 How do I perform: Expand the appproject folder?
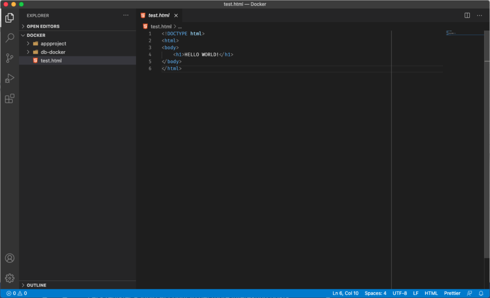[x=53, y=43]
